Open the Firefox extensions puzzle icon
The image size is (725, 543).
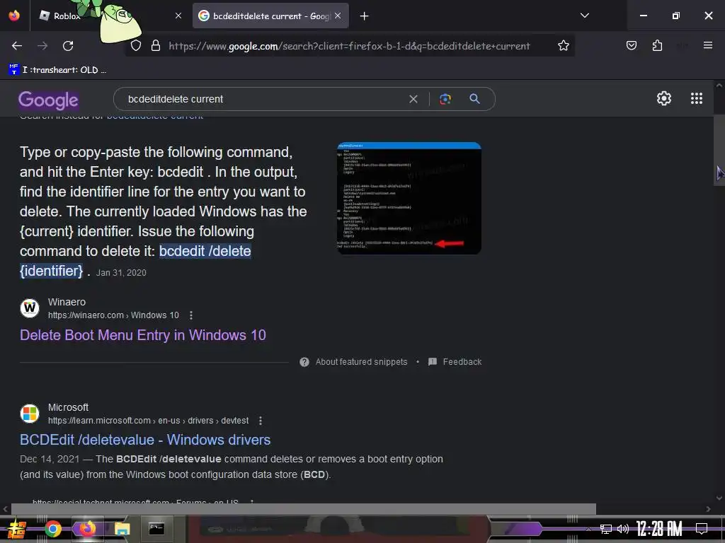657,45
